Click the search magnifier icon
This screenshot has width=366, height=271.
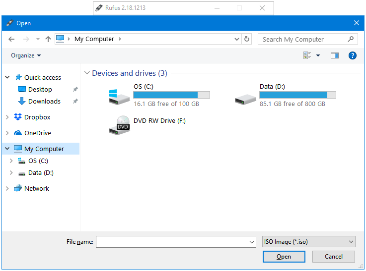[x=351, y=39]
